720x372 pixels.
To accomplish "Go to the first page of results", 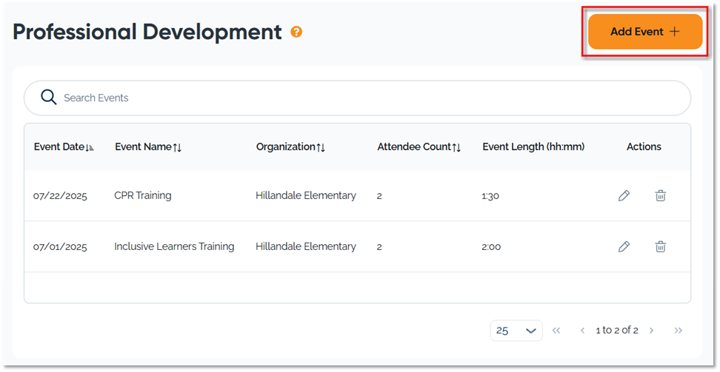I will coord(556,331).
